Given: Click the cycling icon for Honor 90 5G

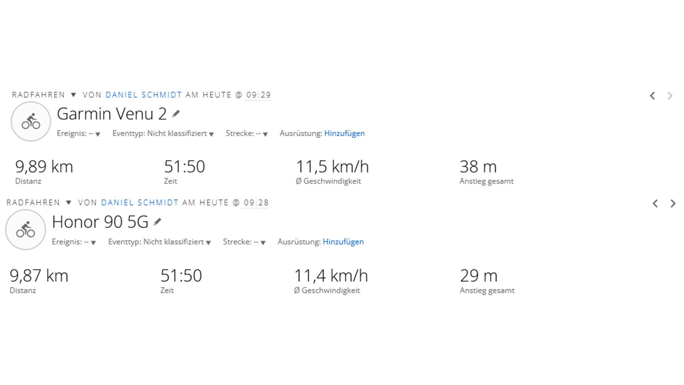Looking at the screenshot, I should [26, 230].
